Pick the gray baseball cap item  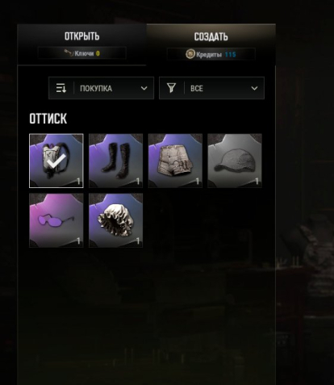235,161
